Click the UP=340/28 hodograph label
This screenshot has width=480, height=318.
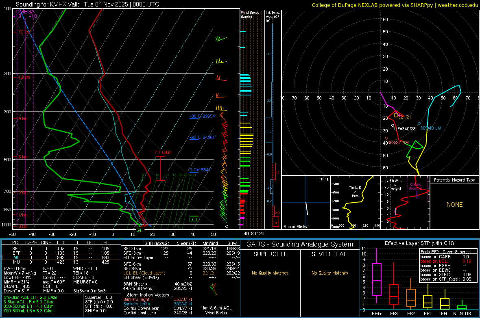point(405,129)
